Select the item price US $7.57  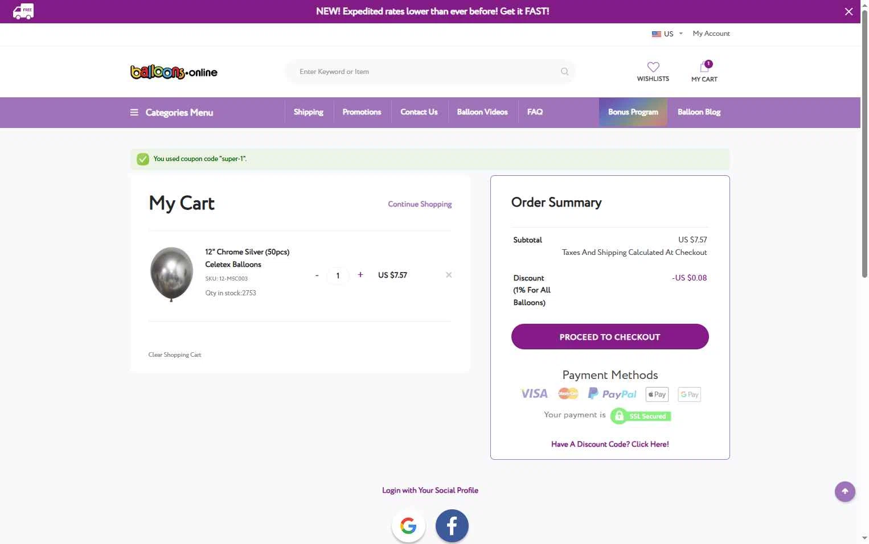[x=392, y=275]
